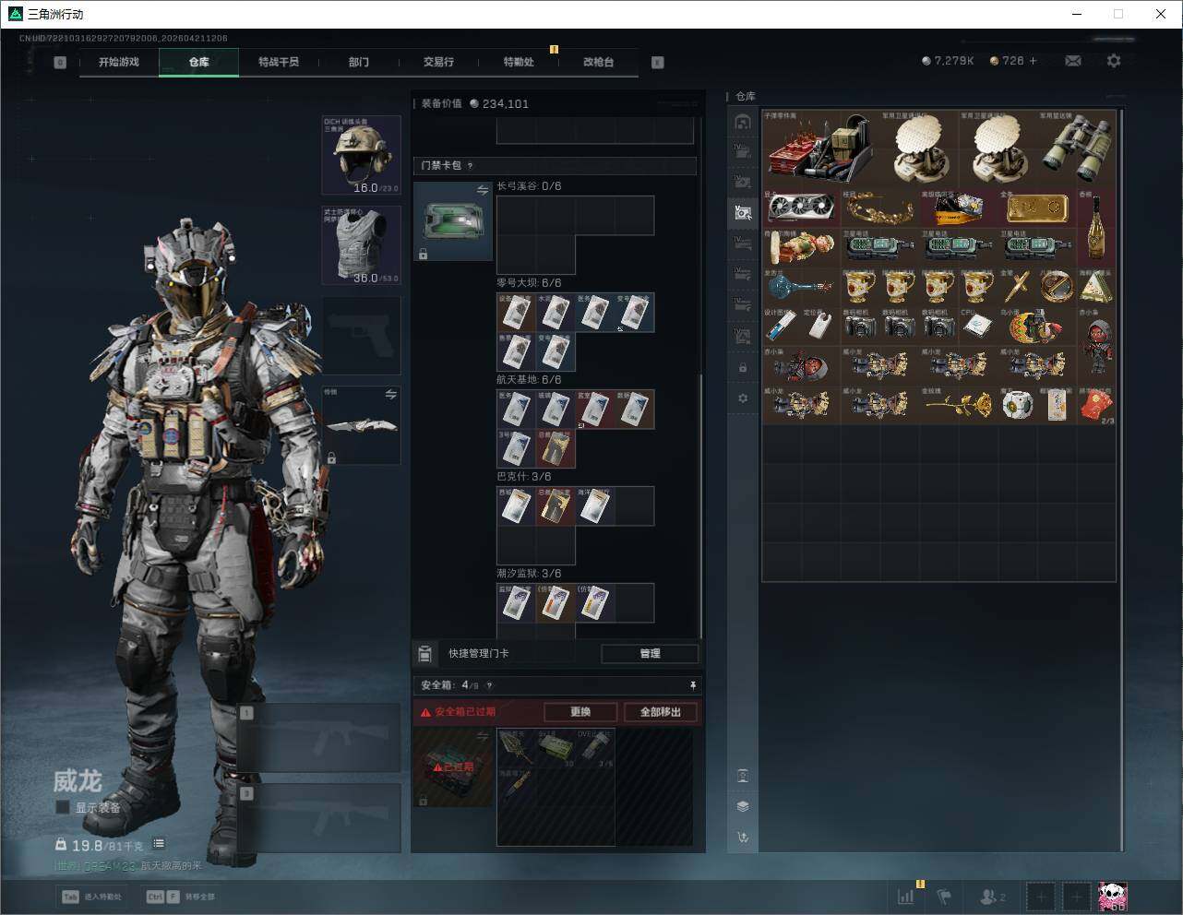Open the gear icon in warehouse sidebar
1183x915 pixels.
coord(743,398)
